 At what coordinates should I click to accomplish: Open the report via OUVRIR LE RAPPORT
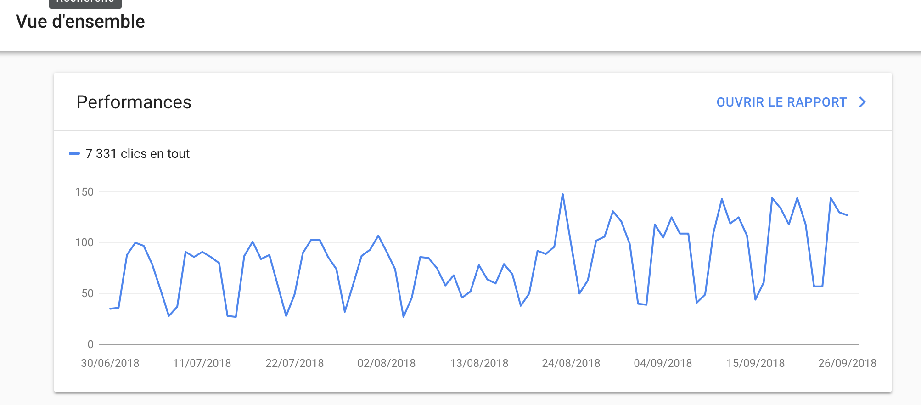click(x=781, y=102)
